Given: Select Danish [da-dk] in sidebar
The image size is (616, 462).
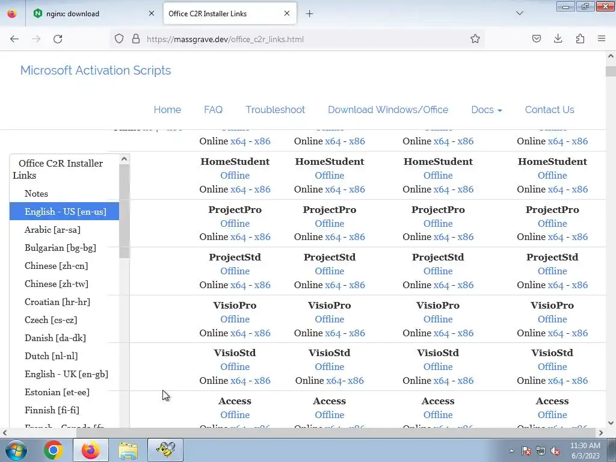Looking at the screenshot, I should coord(55,338).
